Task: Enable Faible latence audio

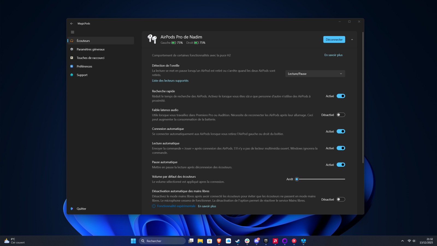Action: pos(341,115)
